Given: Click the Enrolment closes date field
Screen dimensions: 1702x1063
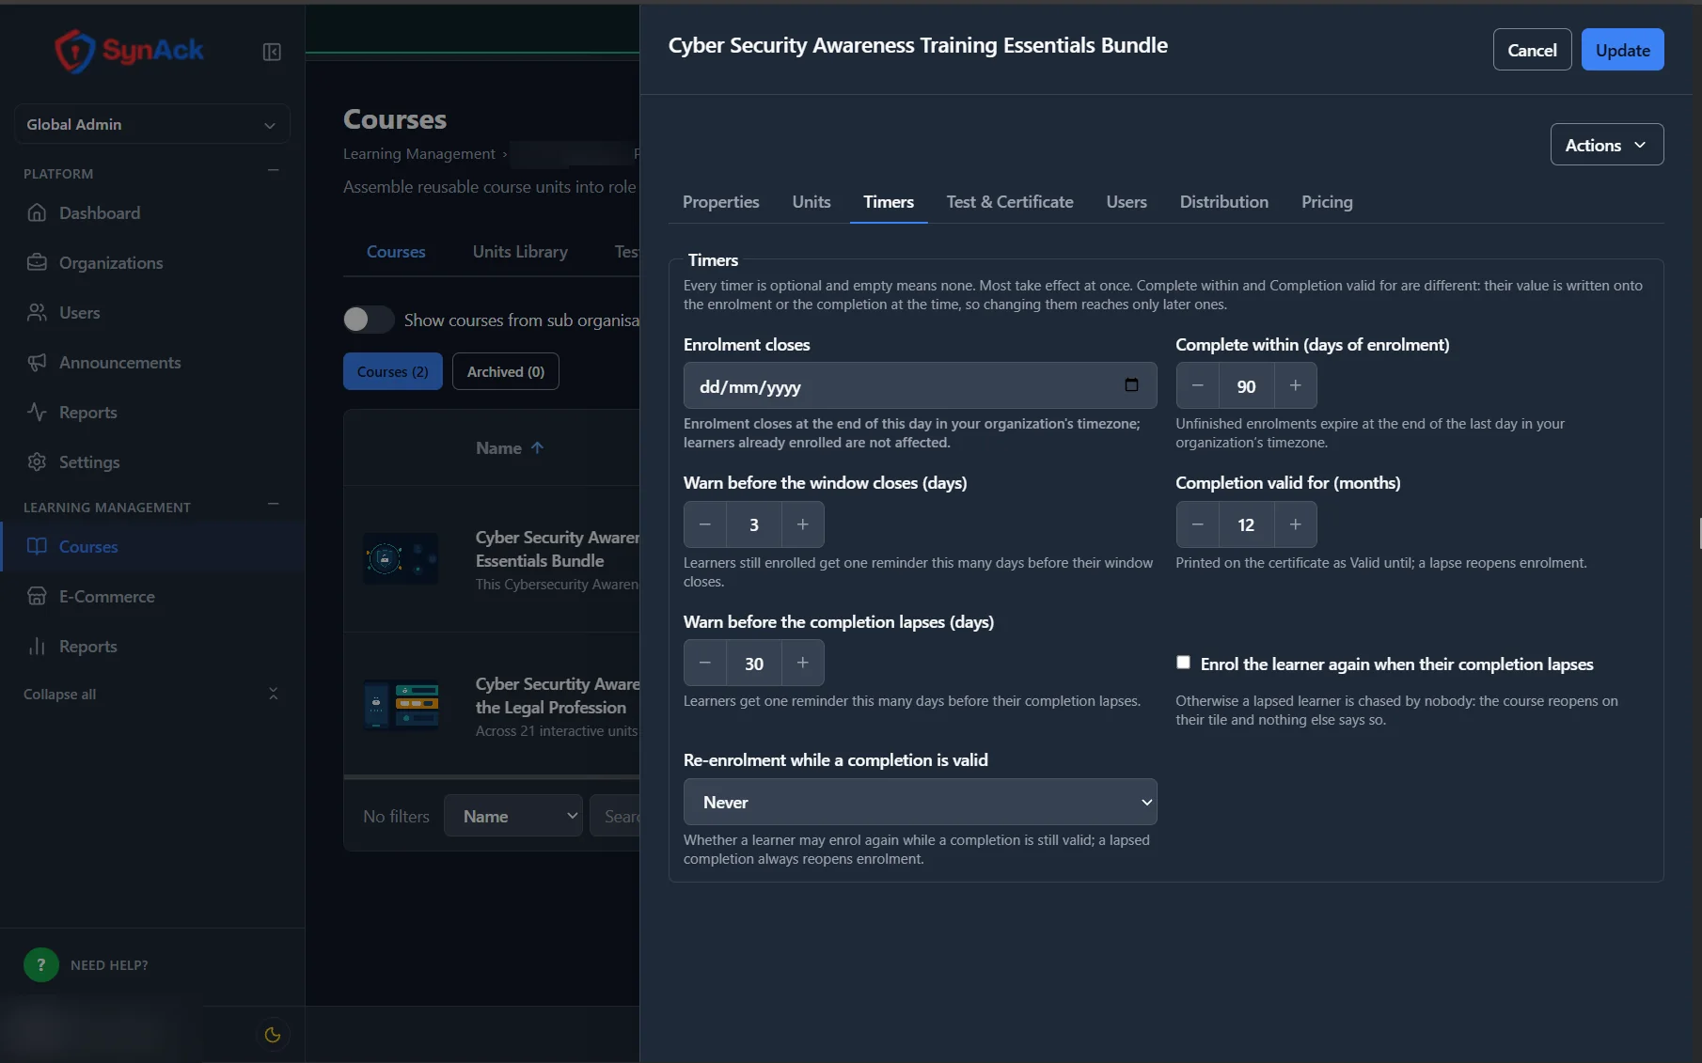Looking at the screenshot, I should tap(920, 385).
